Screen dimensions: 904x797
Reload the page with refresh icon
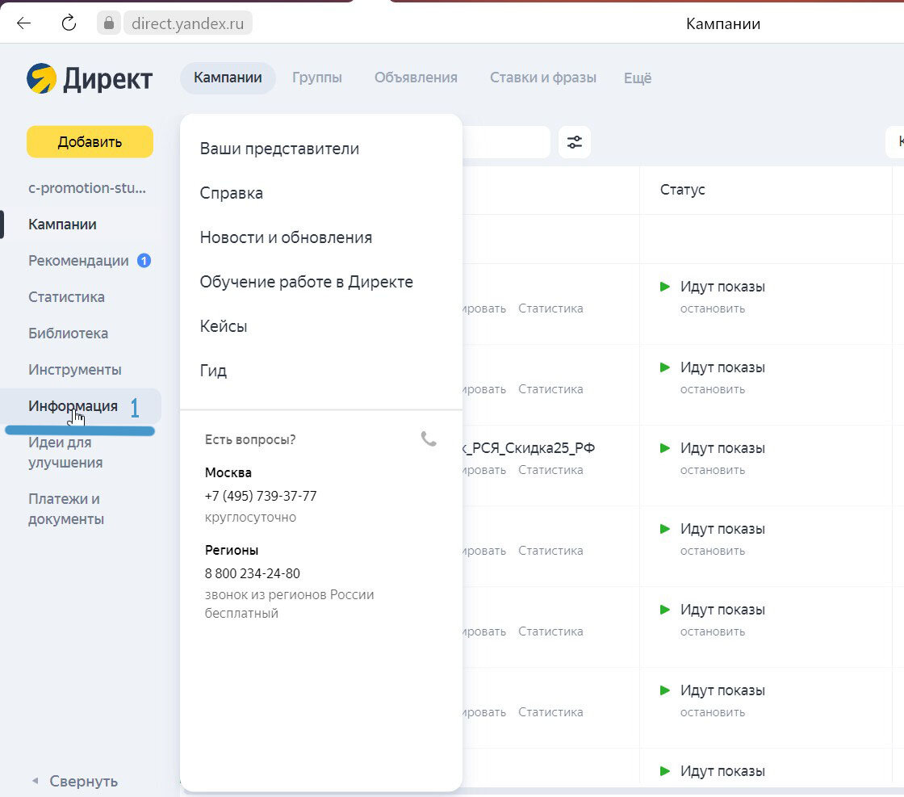pos(69,23)
